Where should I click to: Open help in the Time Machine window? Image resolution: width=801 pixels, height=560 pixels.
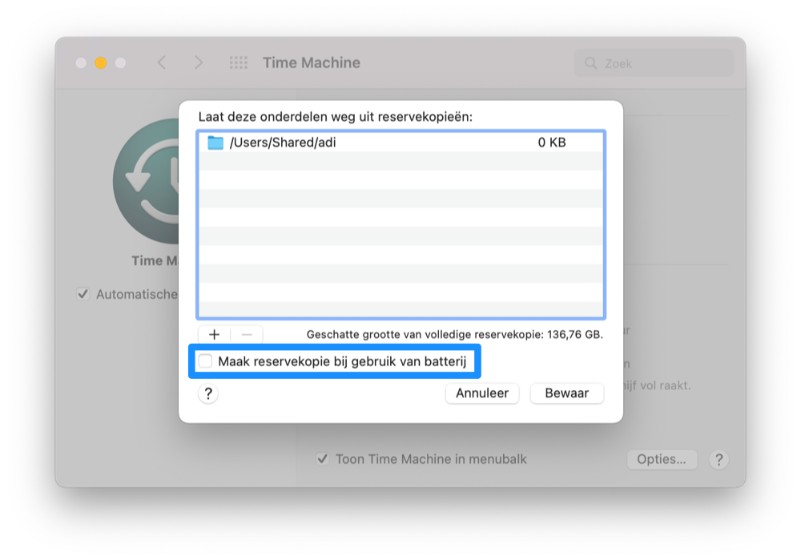718,459
